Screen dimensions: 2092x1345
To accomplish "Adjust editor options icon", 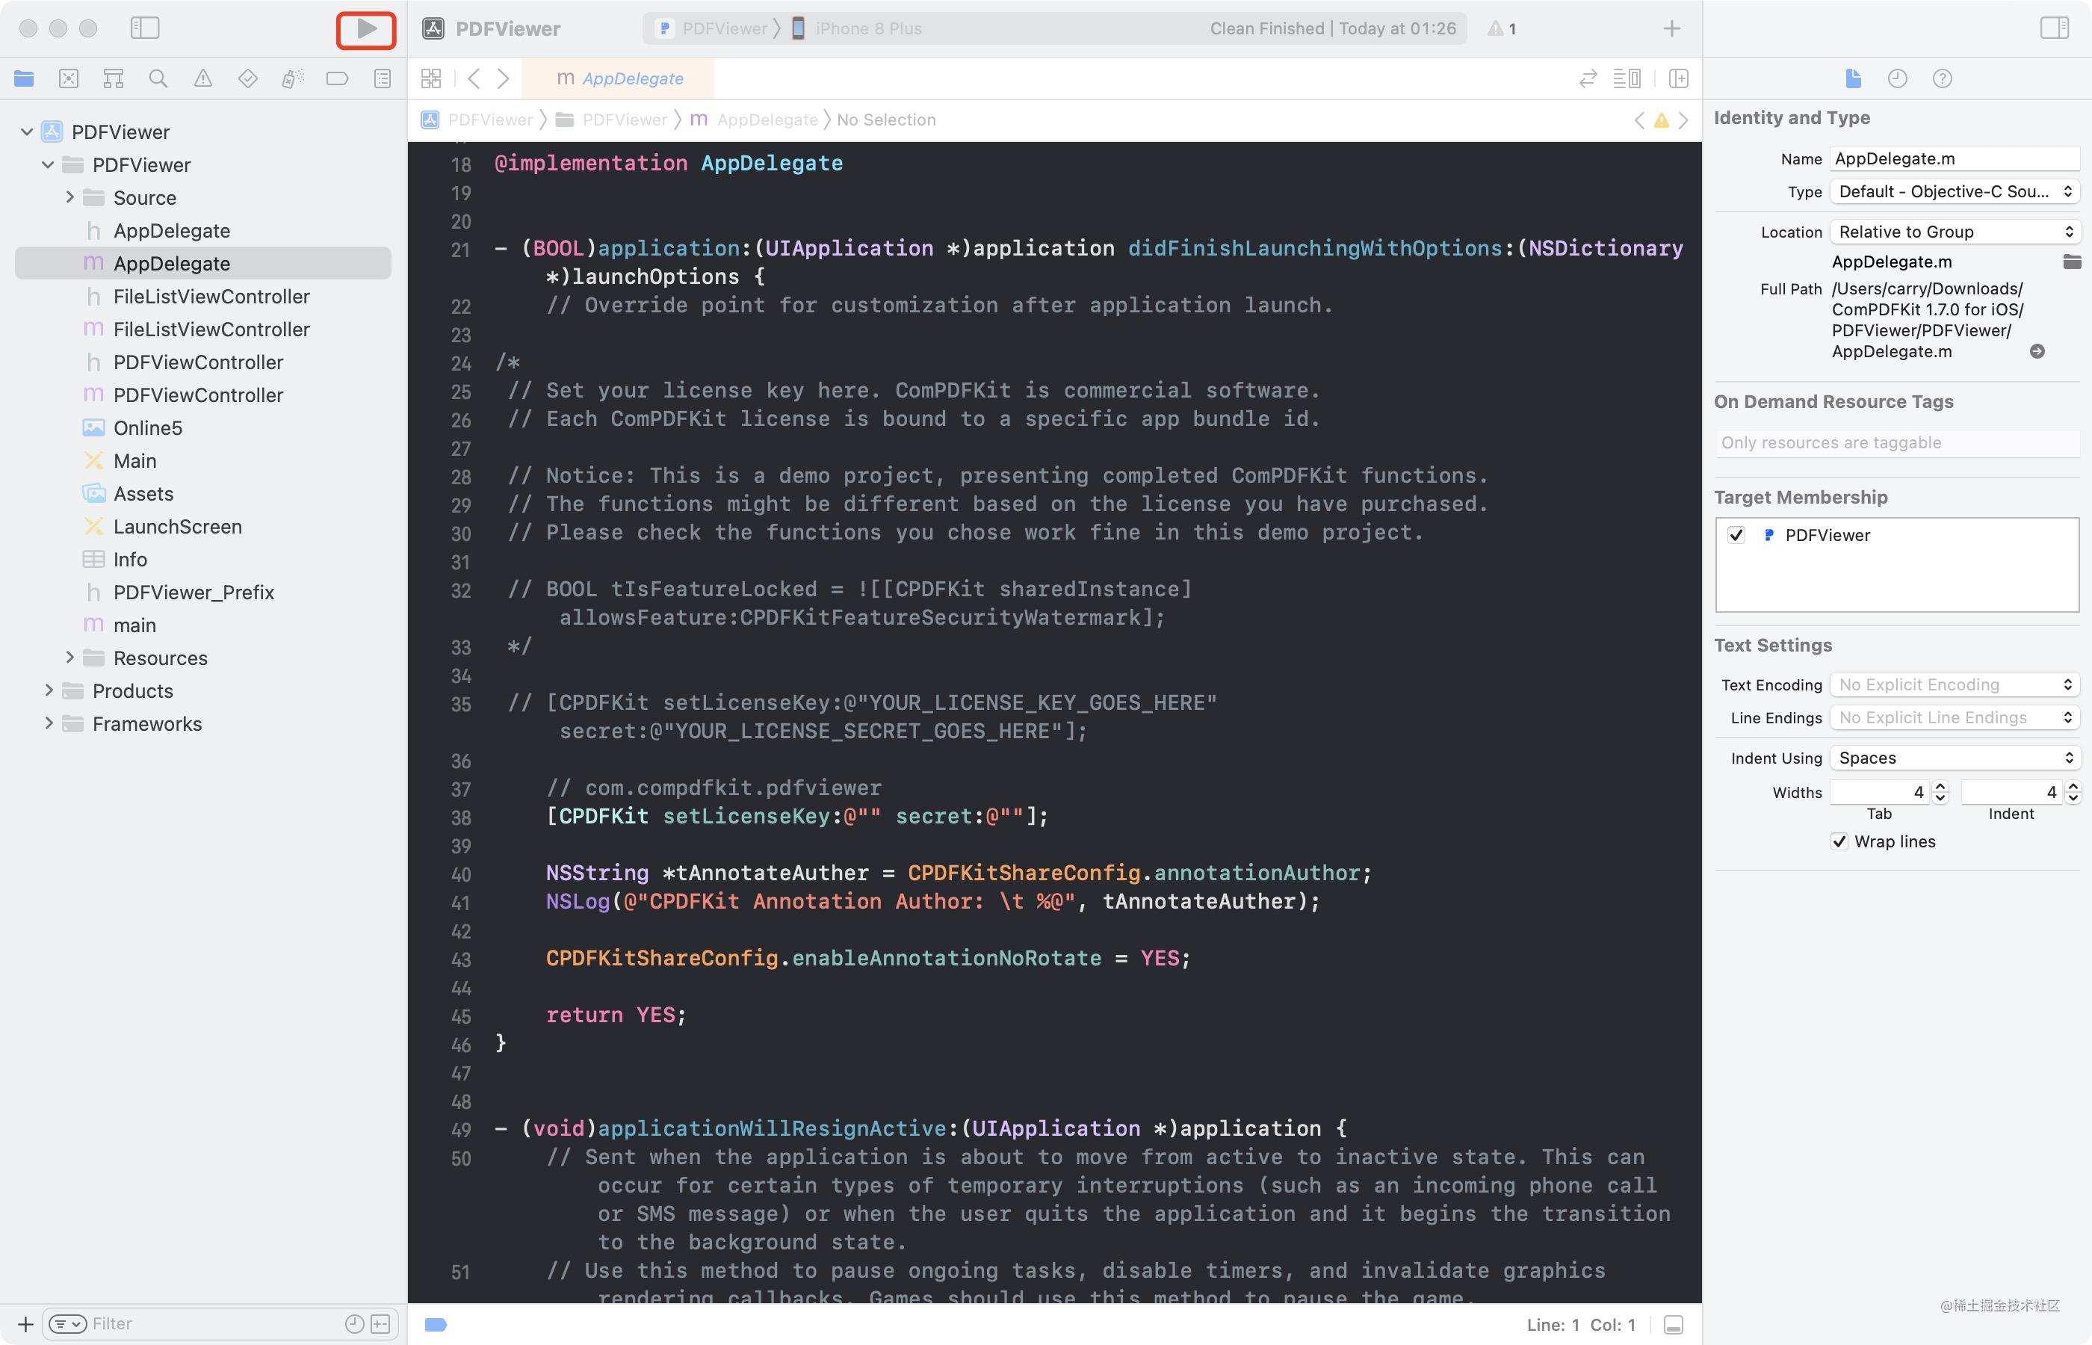I will click(1627, 78).
